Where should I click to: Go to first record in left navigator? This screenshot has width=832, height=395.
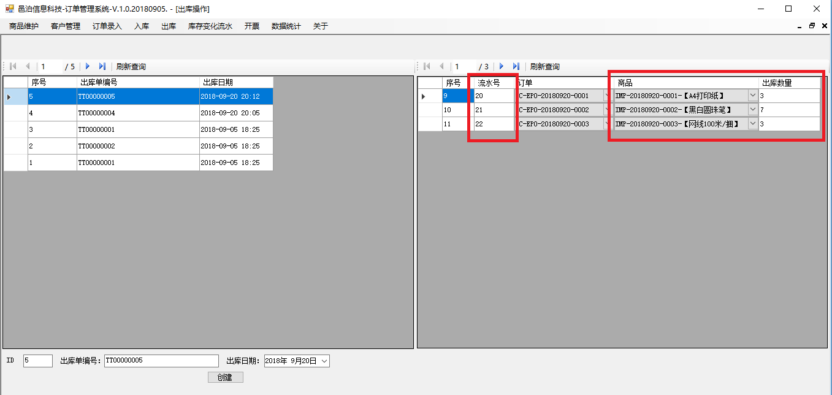coord(13,66)
